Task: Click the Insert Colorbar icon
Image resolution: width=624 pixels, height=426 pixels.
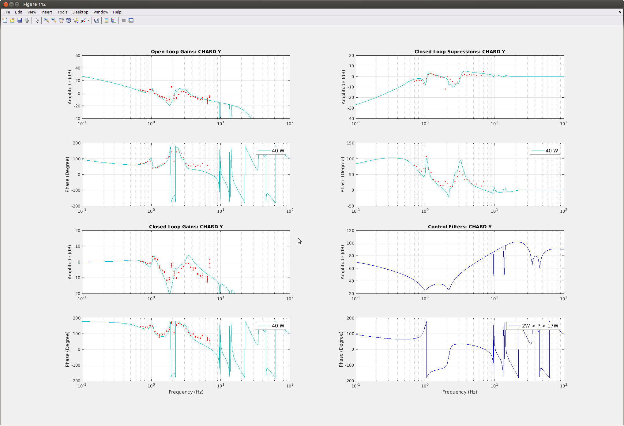Action: click(107, 21)
